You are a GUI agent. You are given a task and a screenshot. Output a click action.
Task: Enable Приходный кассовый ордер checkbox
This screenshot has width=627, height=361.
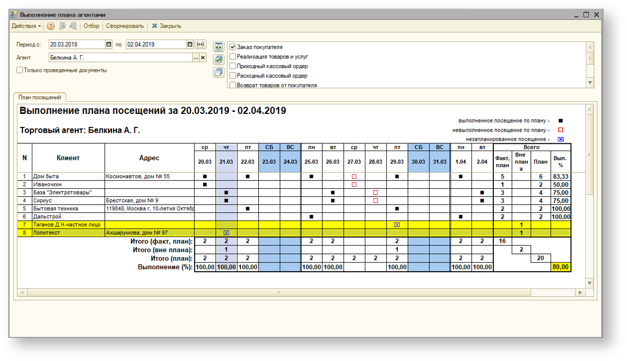tap(233, 67)
